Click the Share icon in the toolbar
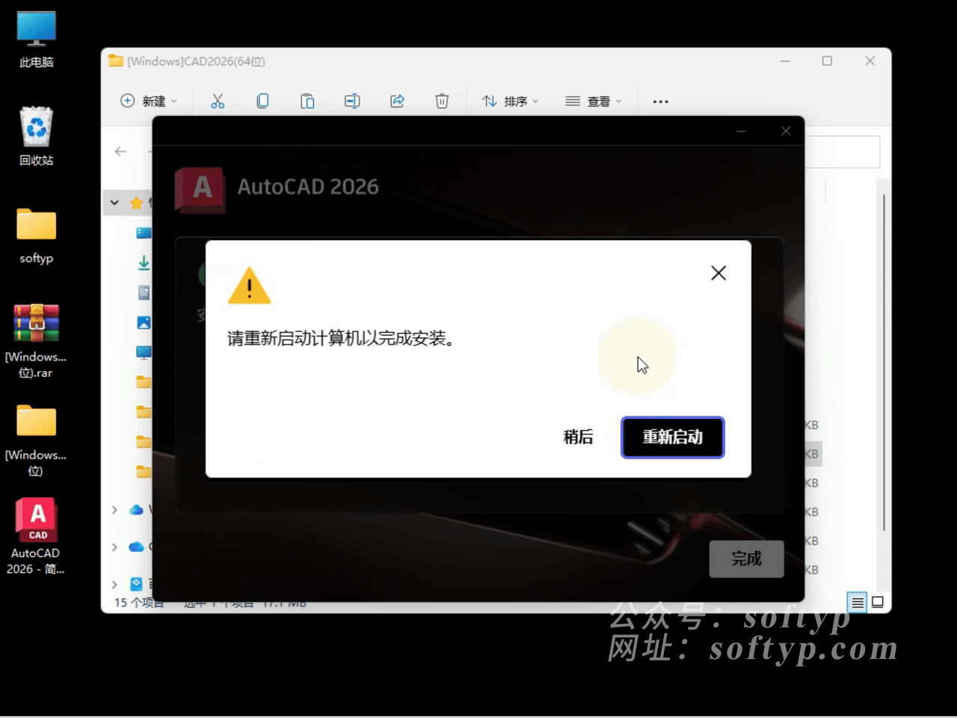The width and height of the screenshot is (957, 718). (397, 100)
